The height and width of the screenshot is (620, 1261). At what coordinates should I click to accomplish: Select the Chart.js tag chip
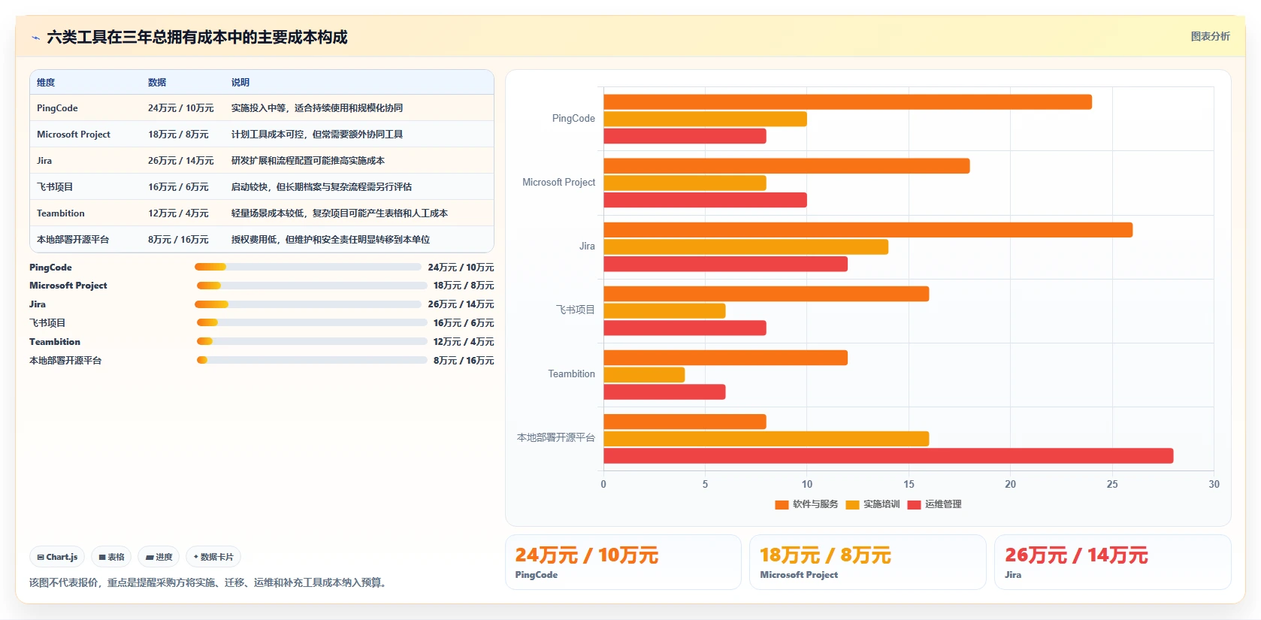(x=57, y=557)
